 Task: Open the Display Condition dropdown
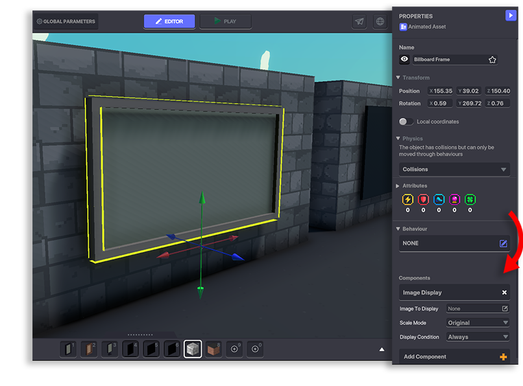point(478,337)
